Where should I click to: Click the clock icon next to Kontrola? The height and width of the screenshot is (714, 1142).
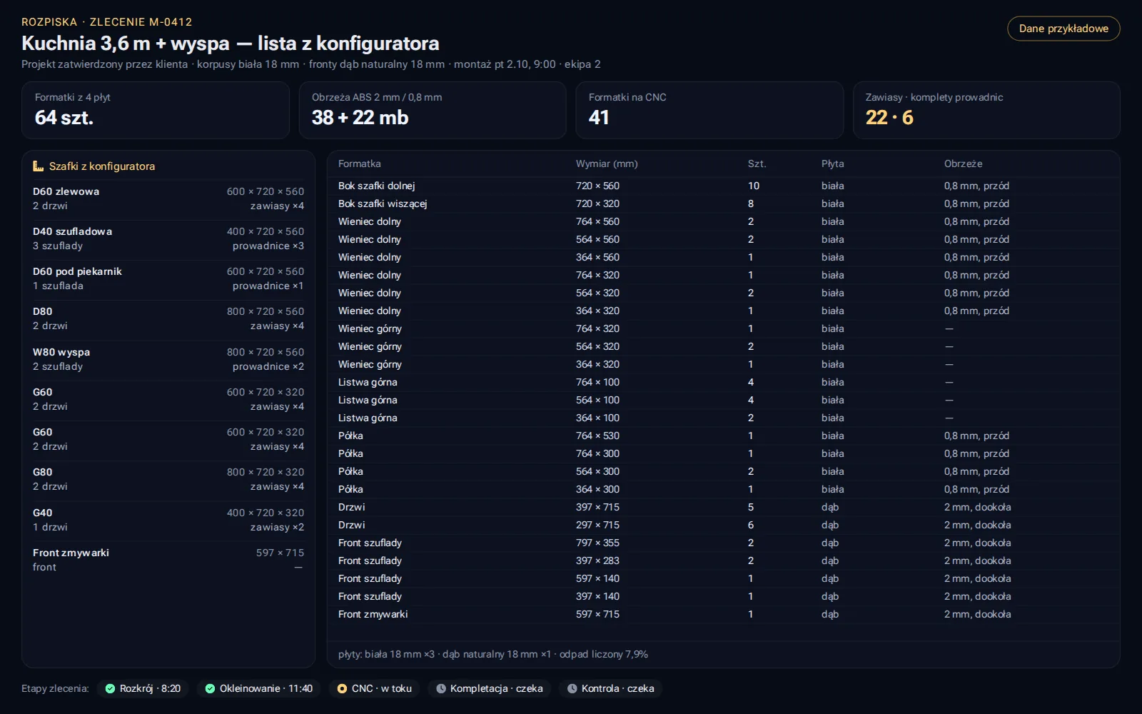(x=572, y=688)
